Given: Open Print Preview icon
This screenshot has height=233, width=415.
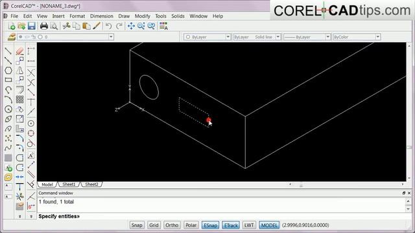Looking at the screenshot, I should pyautogui.click(x=54, y=26).
